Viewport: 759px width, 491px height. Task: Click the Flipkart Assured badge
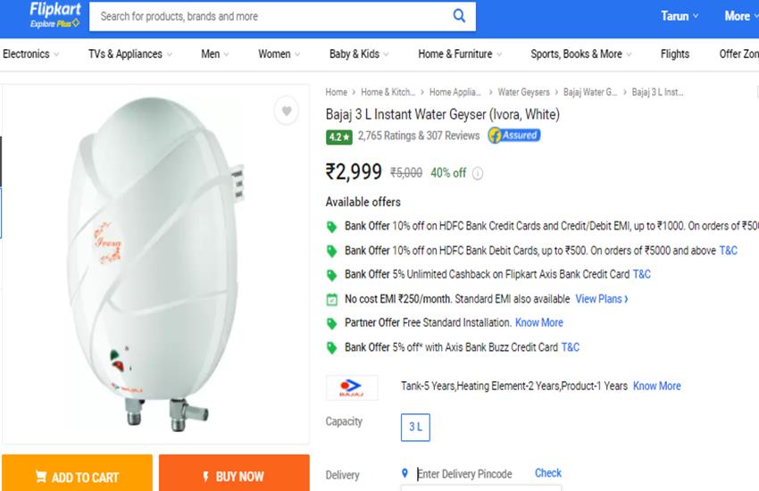click(514, 136)
